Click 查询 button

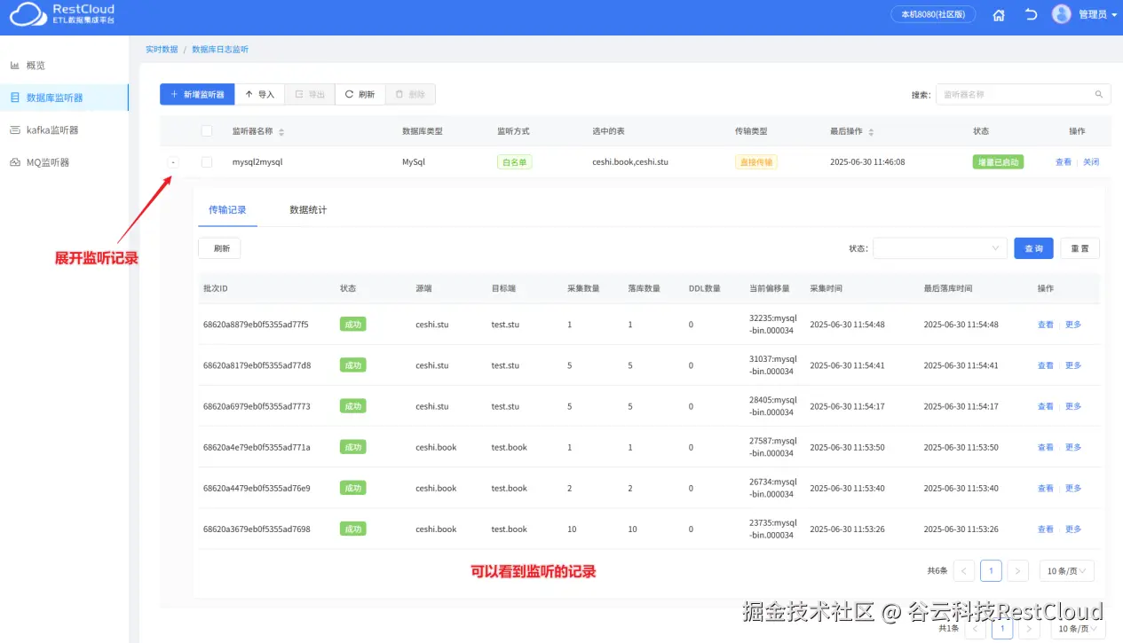pos(1034,248)
